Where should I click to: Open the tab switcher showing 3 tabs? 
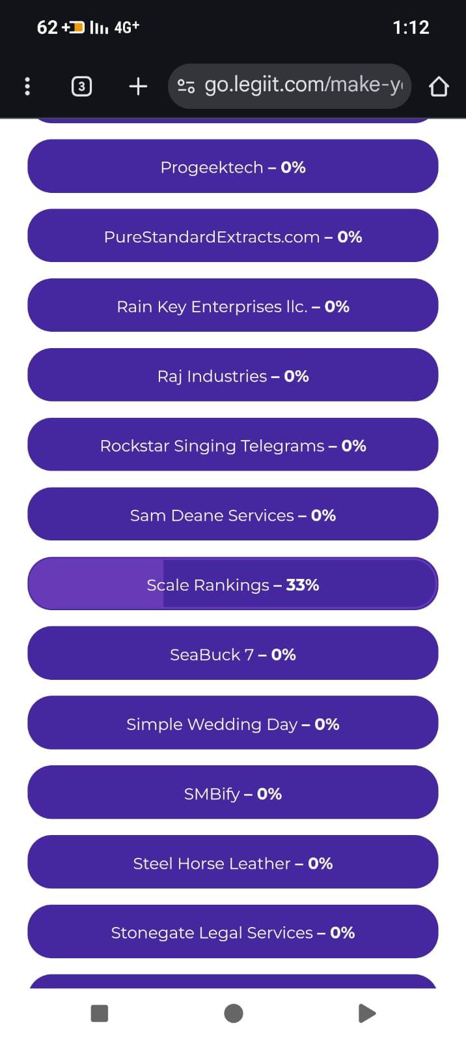pos(81,86)
